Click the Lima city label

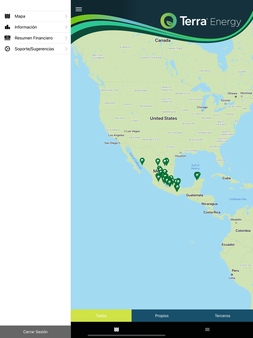coord(232,278)
